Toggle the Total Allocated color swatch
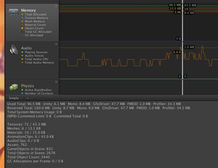 tap(22, 14)
